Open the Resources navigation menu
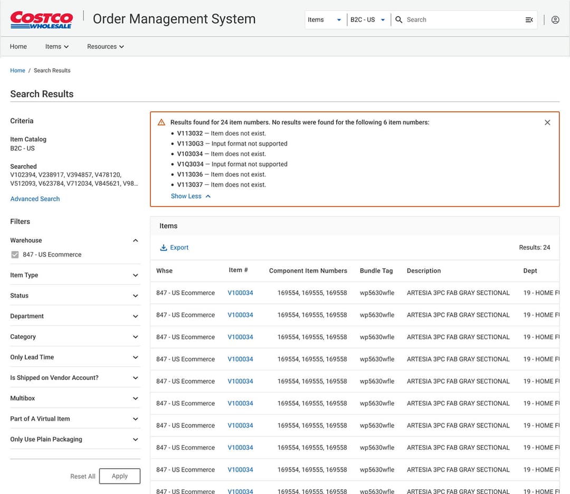Screen dimensions: 570x494 coord(106,46)
